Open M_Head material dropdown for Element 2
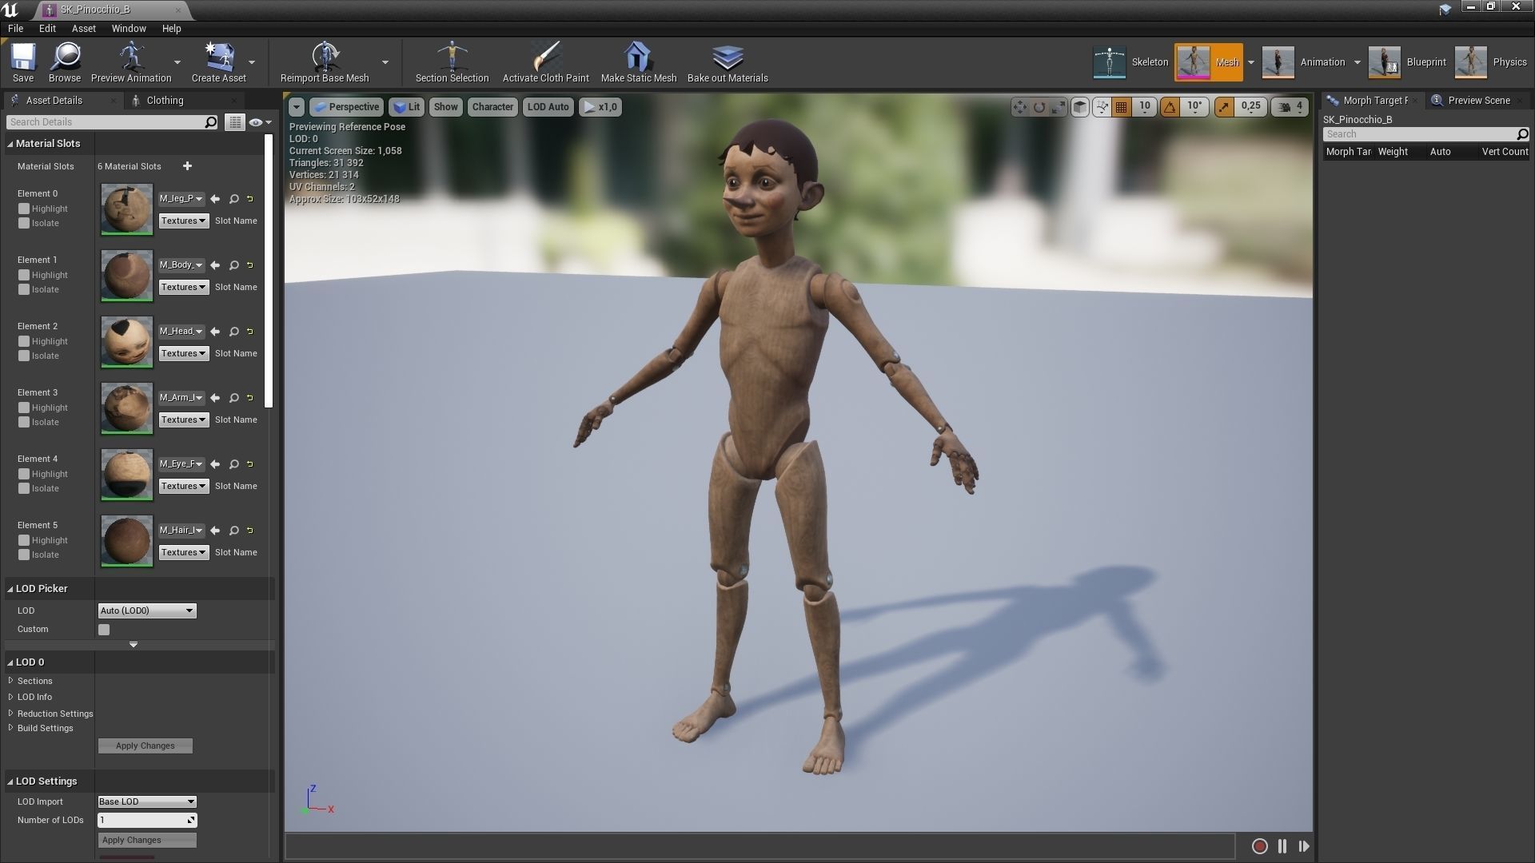The width and height of the screenshot is (1535, 863). (x=181, y=332)
